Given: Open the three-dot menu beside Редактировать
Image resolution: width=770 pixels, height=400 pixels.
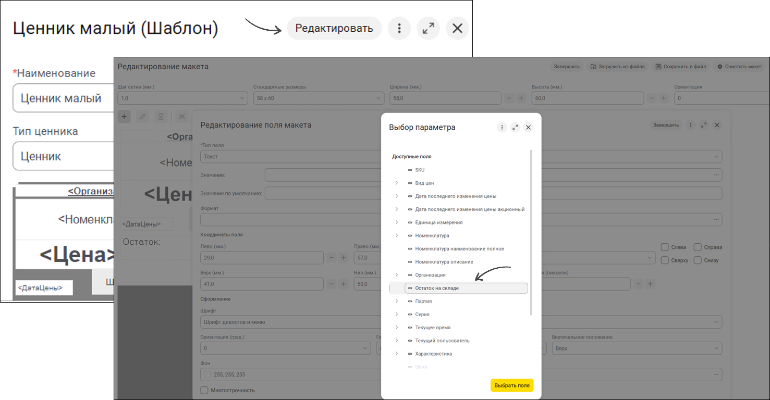Looking at the screenshot, I should point(399,28).
